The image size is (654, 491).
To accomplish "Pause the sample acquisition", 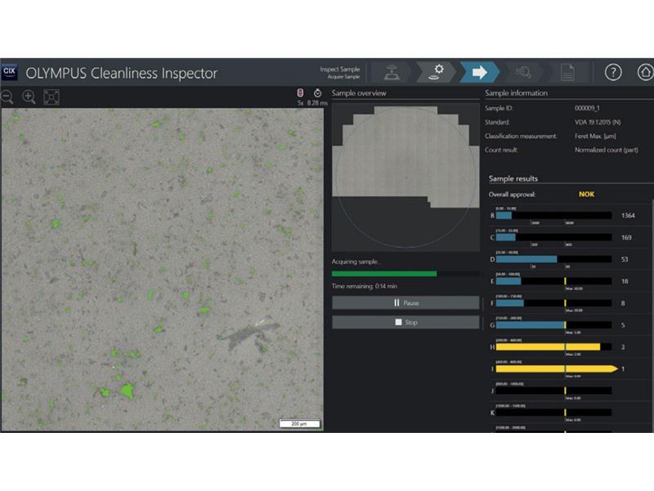I will (x=405, y=303).
